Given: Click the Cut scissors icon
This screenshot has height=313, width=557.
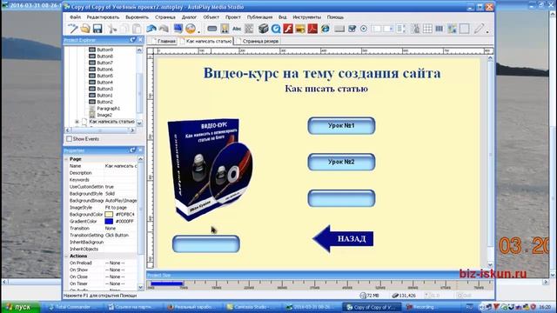Looking at the screenshot, I should coord(112,29).
